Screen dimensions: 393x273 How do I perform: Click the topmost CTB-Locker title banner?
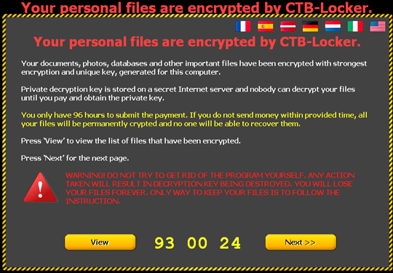196,7
